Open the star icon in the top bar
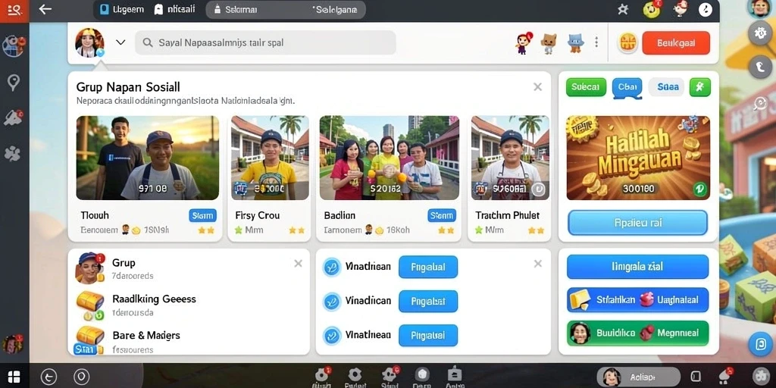The width and height of the screenshot is (776, 388). coord(623,9)
